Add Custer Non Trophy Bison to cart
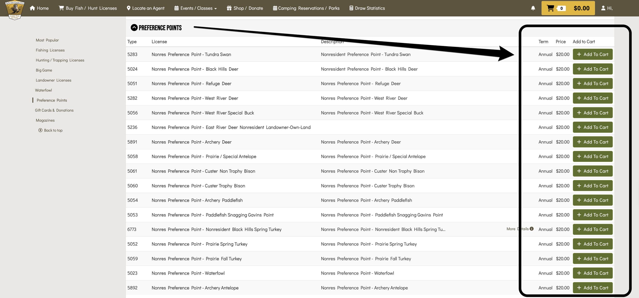 592,171
